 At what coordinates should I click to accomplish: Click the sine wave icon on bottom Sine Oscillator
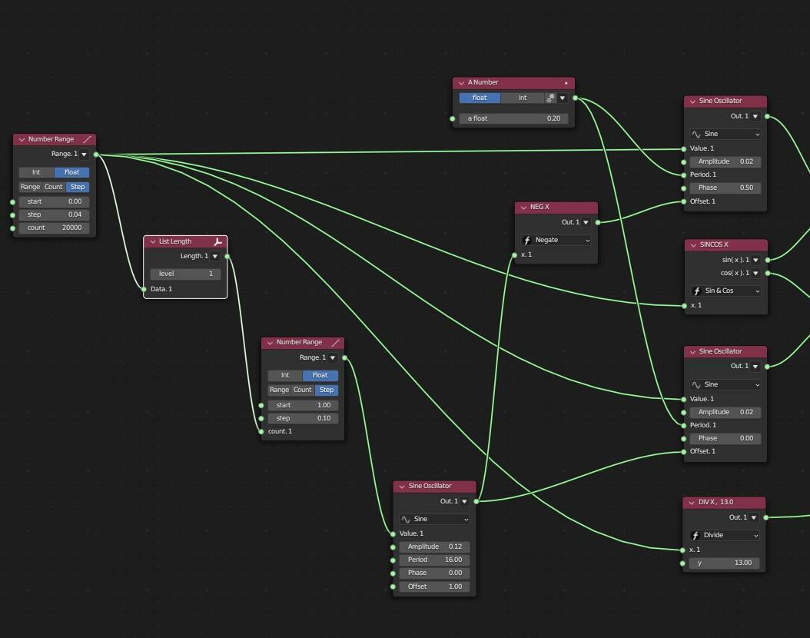pos(406,519)
